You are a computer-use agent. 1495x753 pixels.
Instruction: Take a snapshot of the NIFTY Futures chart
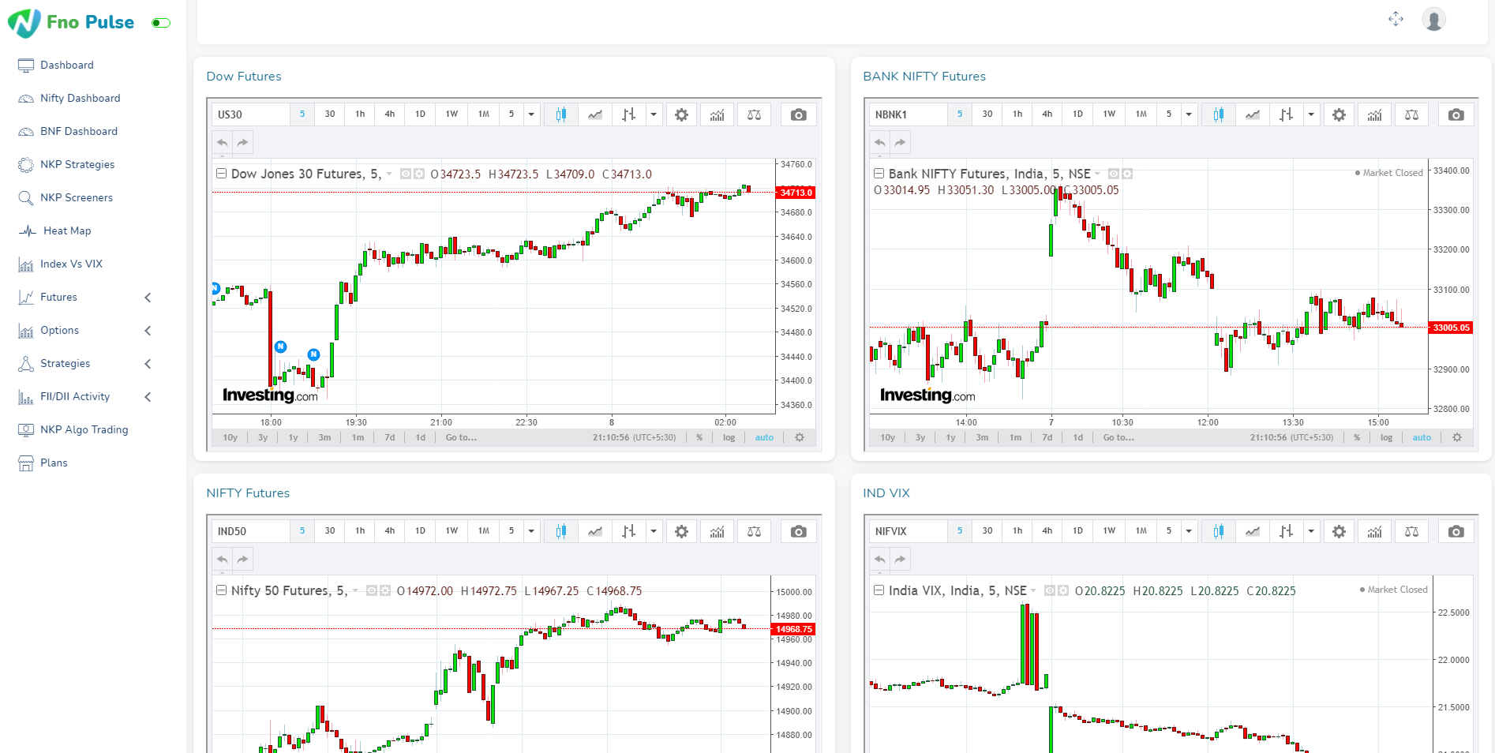[x=799, y=531]
